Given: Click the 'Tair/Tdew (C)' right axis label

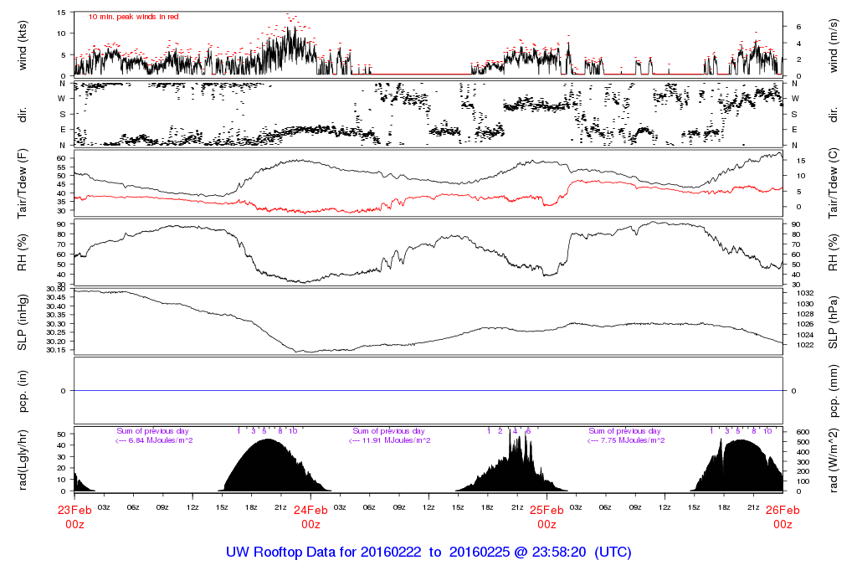Looking at the screenshot, I should point(835,182).
